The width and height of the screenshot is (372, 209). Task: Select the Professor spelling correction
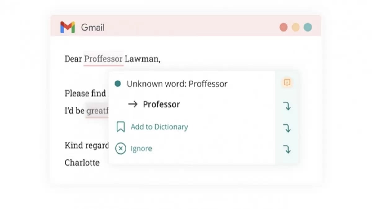tap(161, 104)
